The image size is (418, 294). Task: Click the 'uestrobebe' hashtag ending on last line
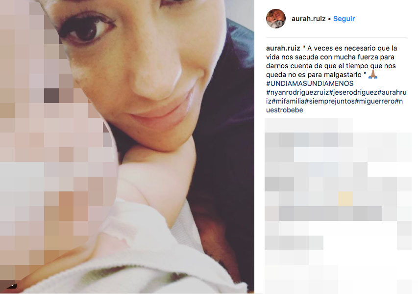coord(284,110)
